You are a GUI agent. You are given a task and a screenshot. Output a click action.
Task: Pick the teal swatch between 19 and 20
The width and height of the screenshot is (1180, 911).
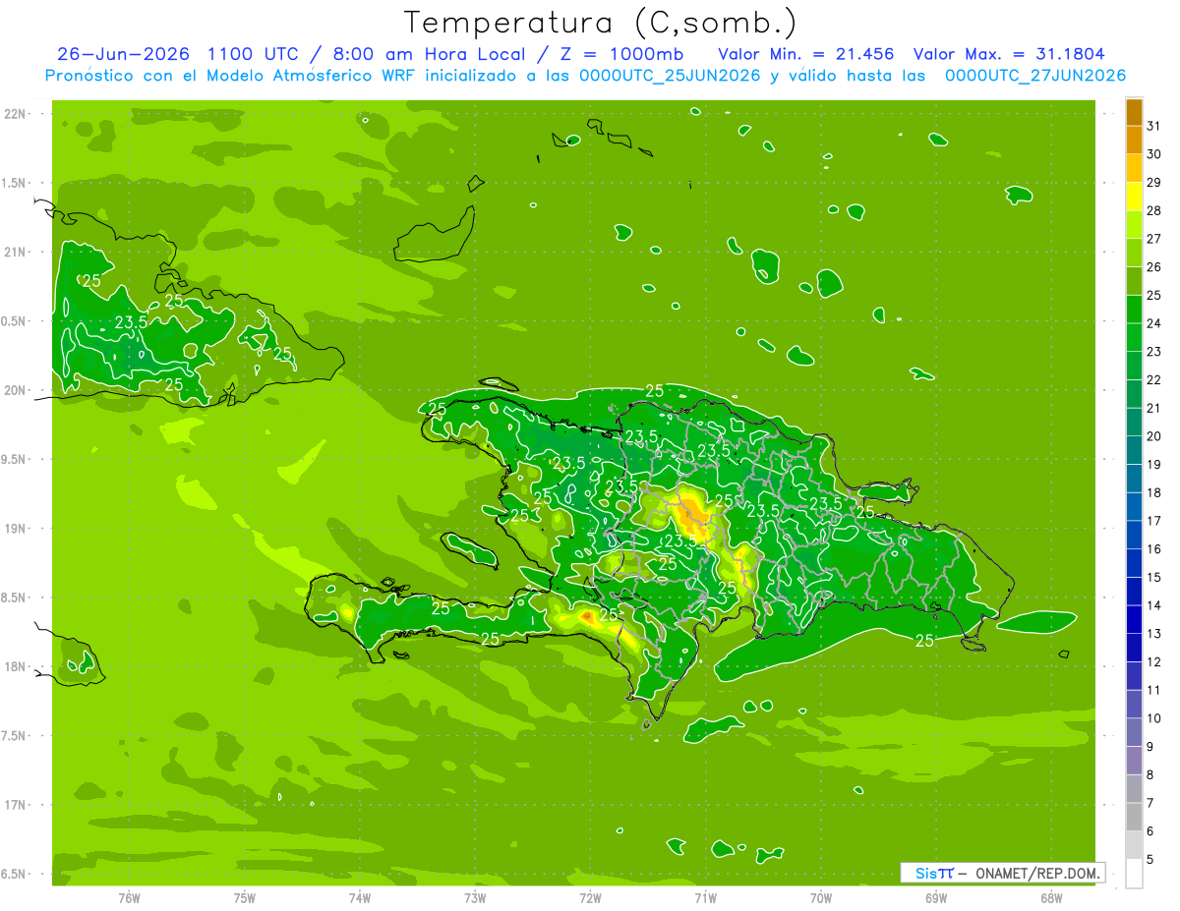coord(1134,450)
